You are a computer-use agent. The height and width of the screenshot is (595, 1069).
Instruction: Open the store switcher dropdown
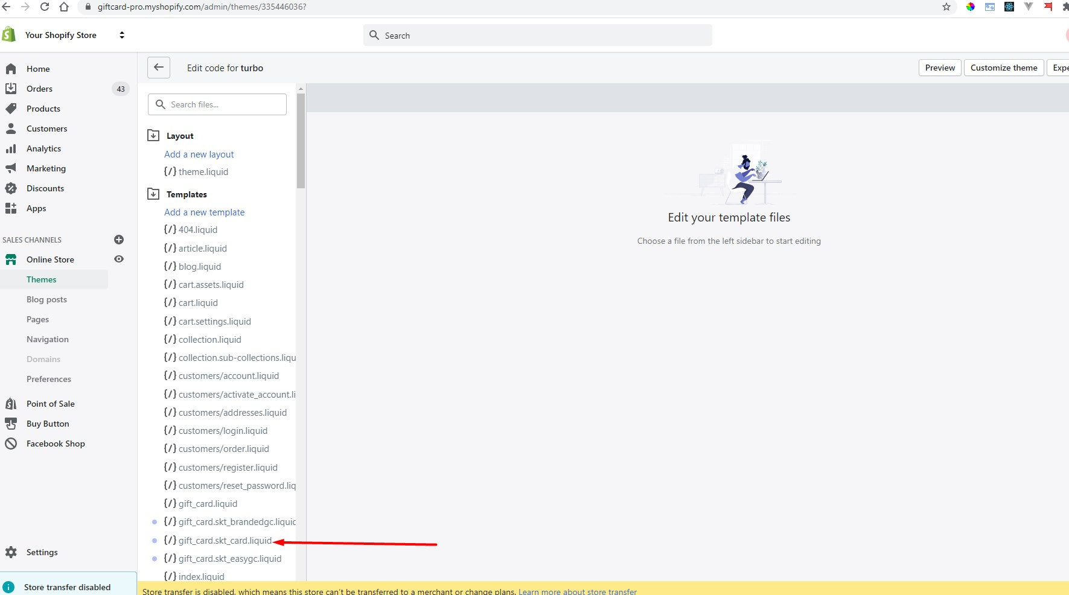click(121, 35)
